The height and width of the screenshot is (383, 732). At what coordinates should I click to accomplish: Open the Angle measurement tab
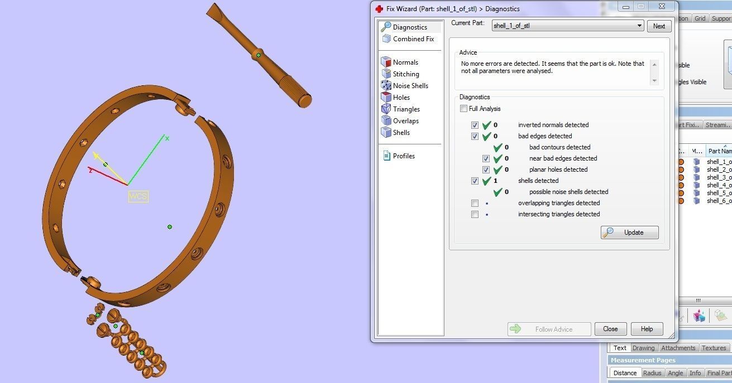tap(676, 373)
